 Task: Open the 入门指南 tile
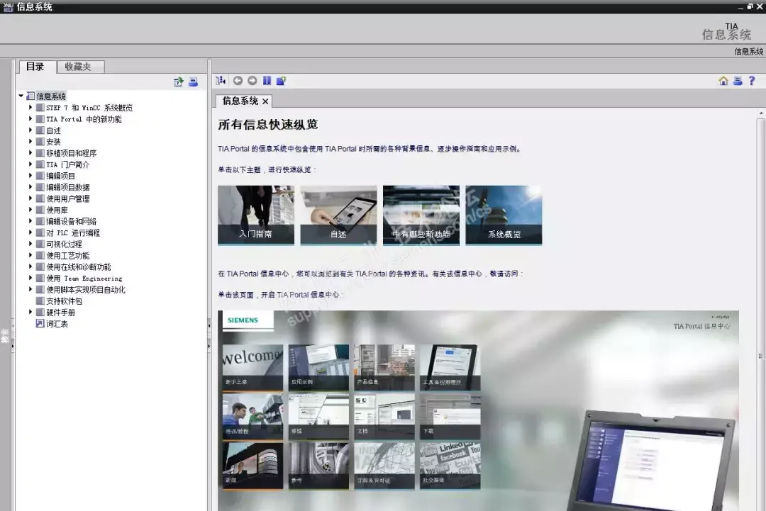tap(256, 215)
